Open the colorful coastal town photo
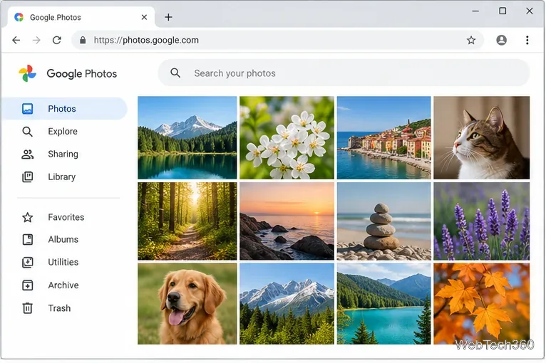Screen dimensions: 546x363 (x=383, y=137)
